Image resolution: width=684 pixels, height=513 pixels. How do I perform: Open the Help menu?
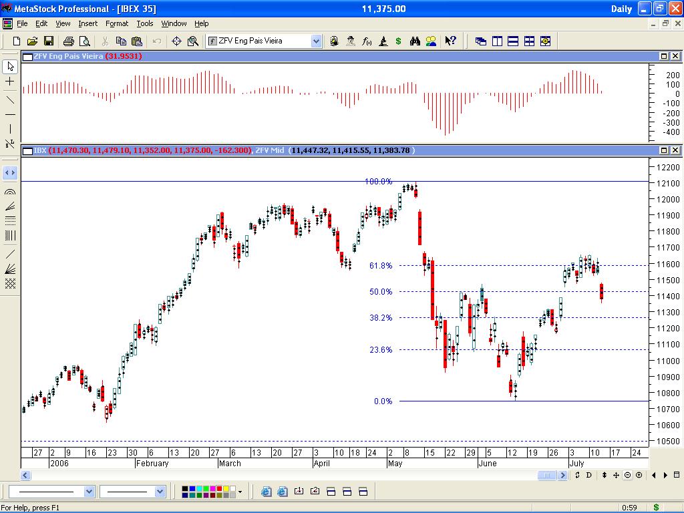202,23
